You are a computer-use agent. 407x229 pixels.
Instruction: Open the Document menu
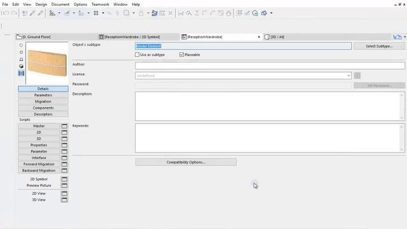[60, 4]
